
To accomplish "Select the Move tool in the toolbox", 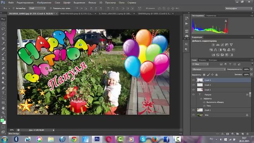I will tap(3, 19).
